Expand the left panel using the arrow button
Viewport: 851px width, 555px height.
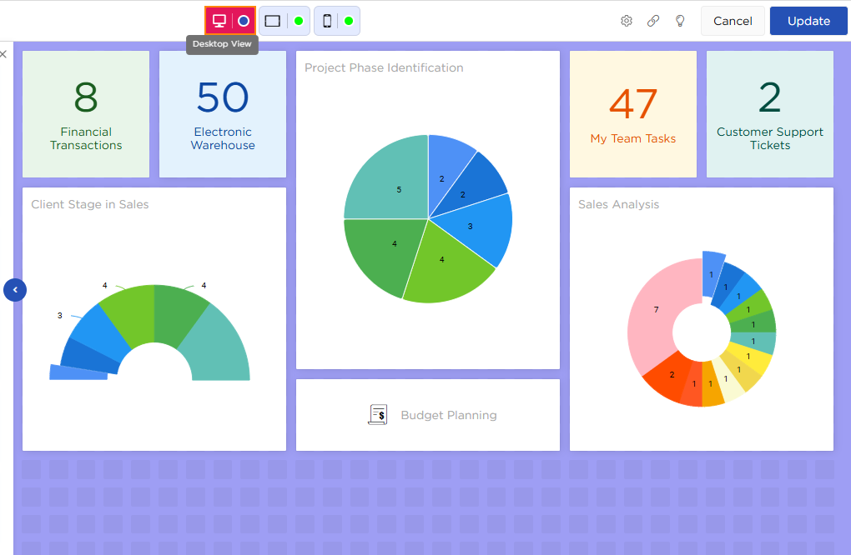[15, 290]
